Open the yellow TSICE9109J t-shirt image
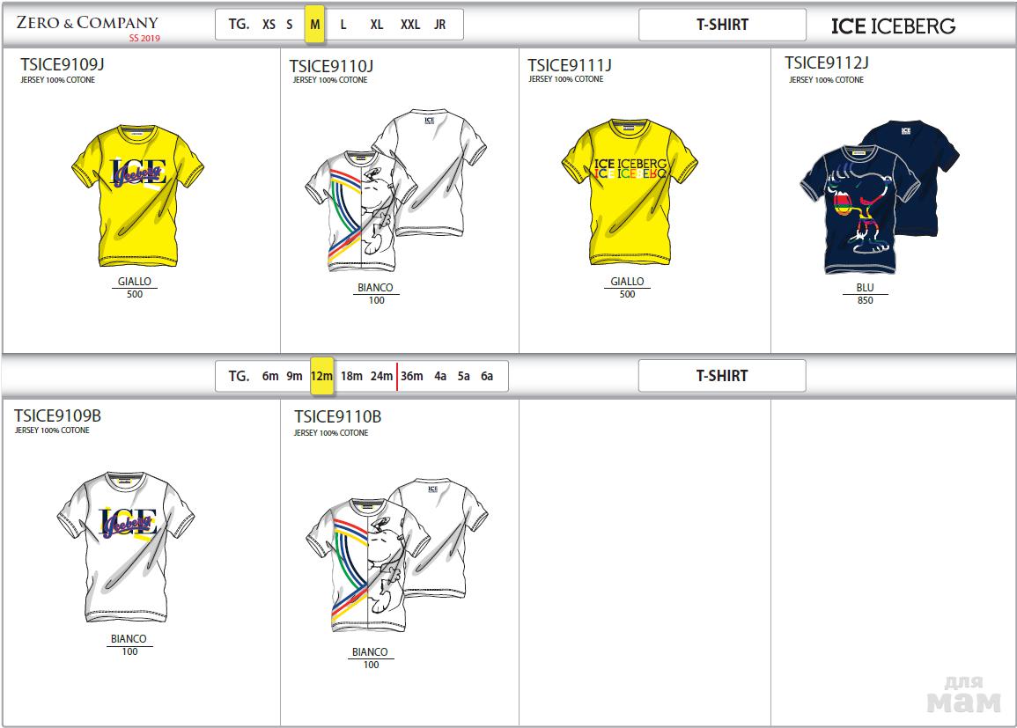 coord(137,195)
